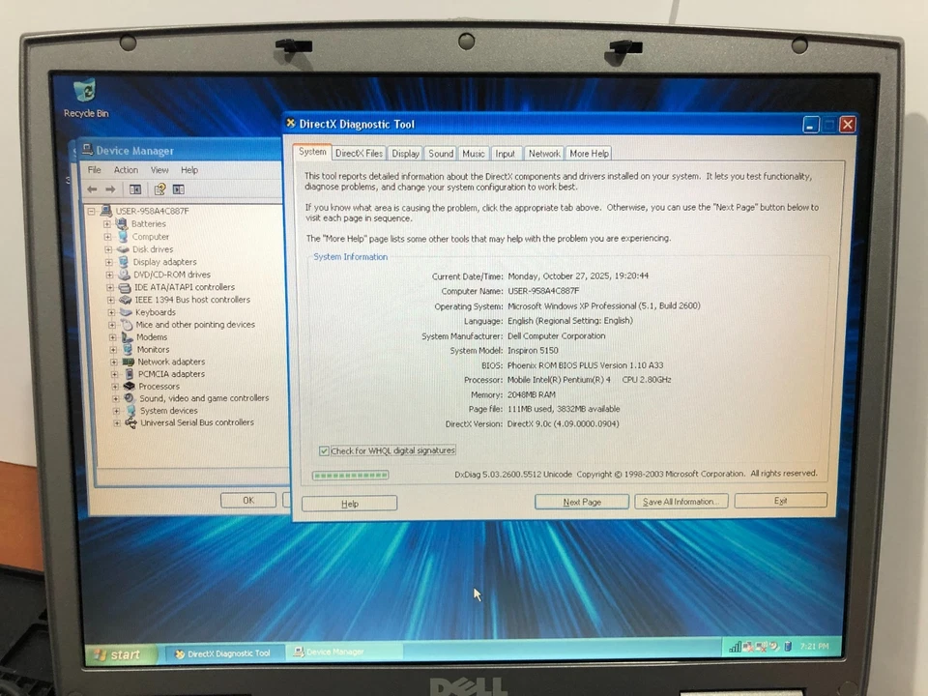
Task: Click the Display adapters icon
Action: coord(124,261)
